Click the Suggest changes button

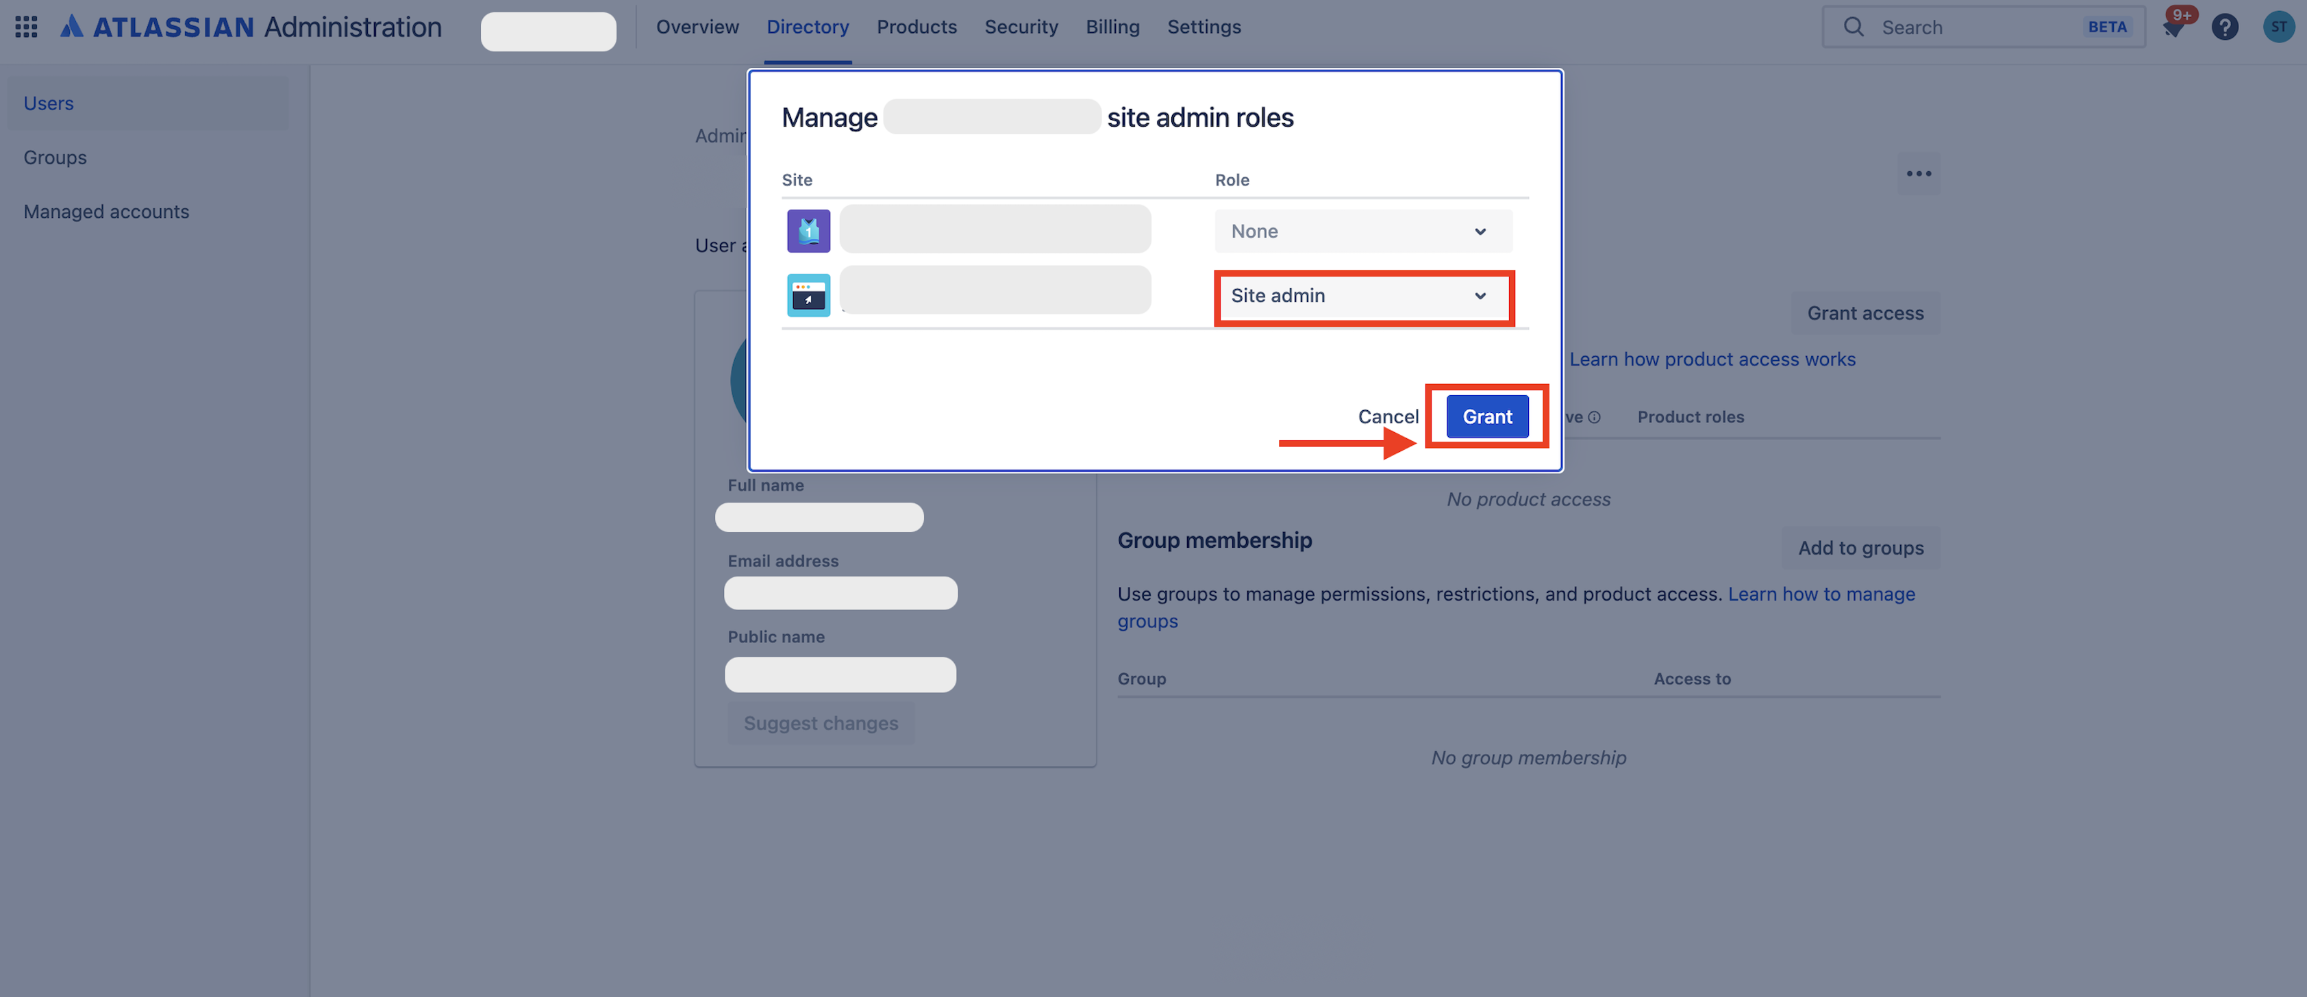(x=821, y=723)
